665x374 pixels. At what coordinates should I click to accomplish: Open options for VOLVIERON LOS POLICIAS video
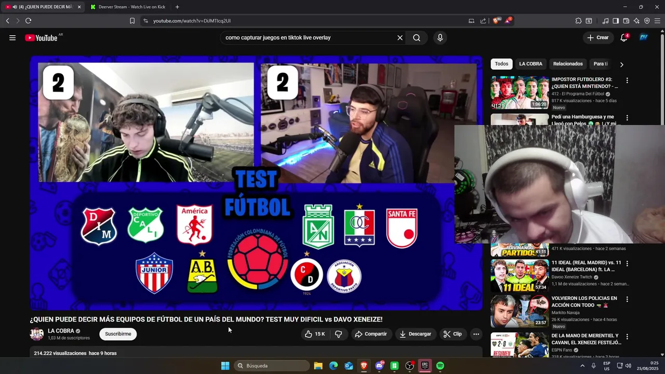[x=627, y=299]
